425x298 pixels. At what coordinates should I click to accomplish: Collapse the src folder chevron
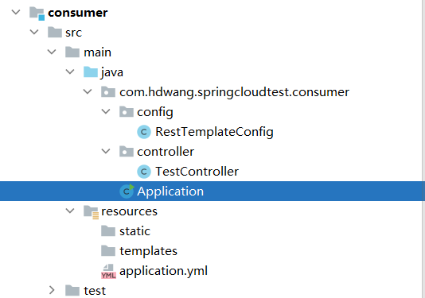(x=34, y=33)
